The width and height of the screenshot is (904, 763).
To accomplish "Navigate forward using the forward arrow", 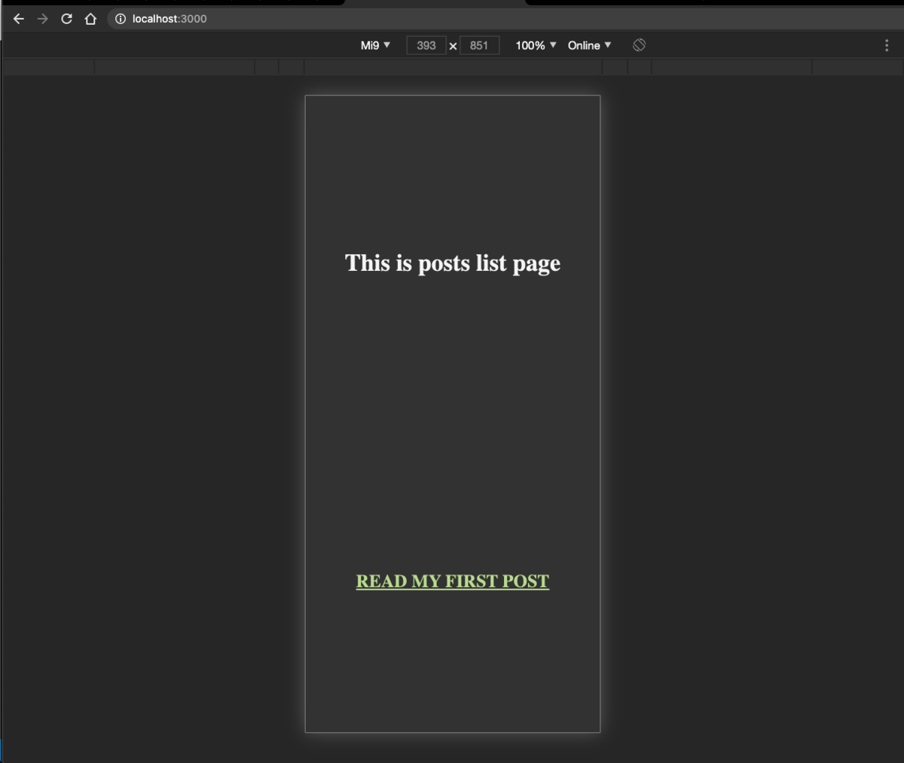I will 42,19.
